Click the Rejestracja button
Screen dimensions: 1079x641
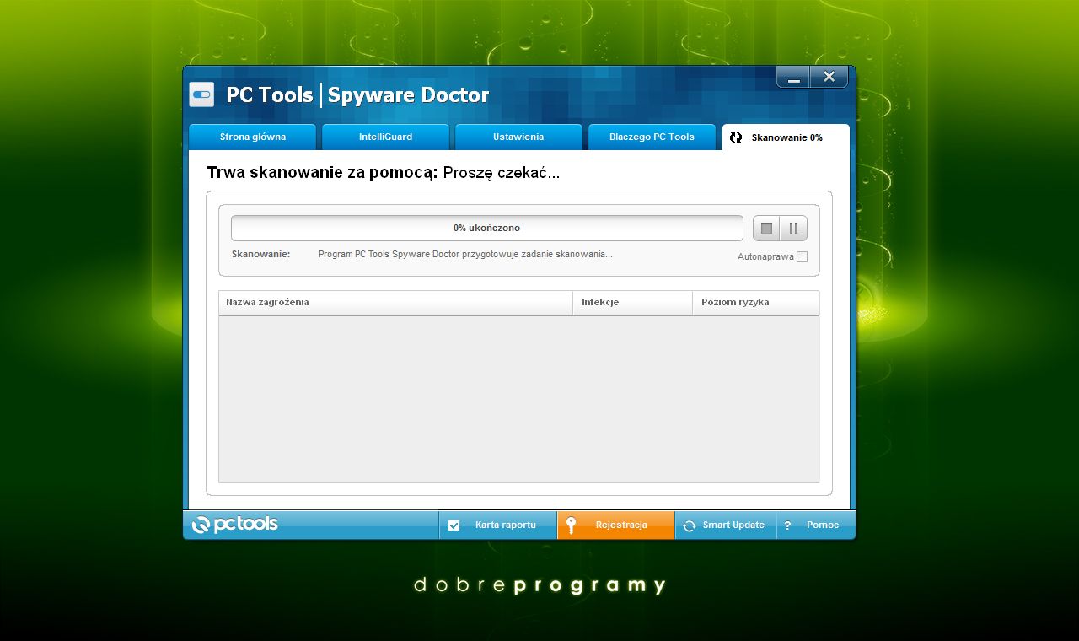616,525
